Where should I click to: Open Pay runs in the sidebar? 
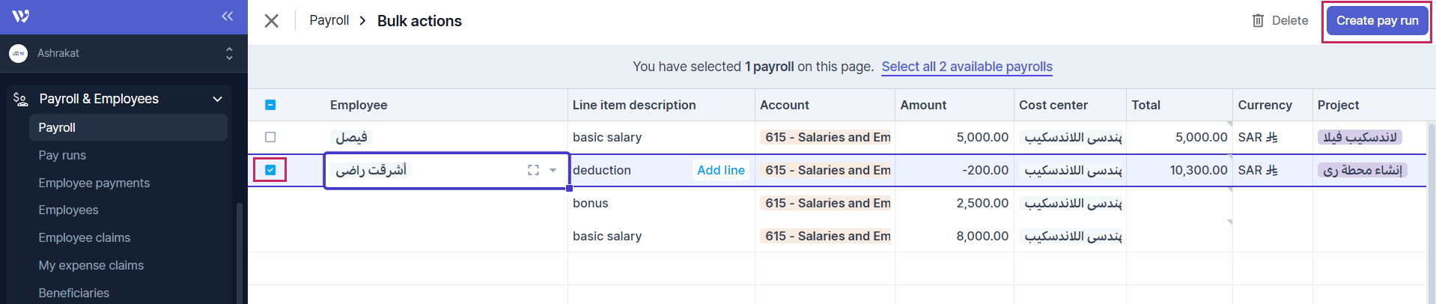click(x=62, y=155)
